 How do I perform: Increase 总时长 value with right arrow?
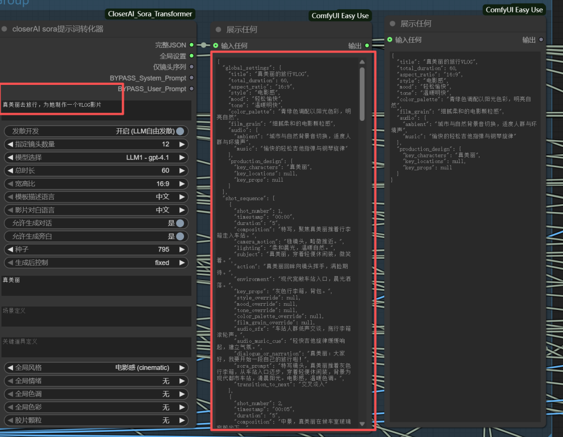182,170
